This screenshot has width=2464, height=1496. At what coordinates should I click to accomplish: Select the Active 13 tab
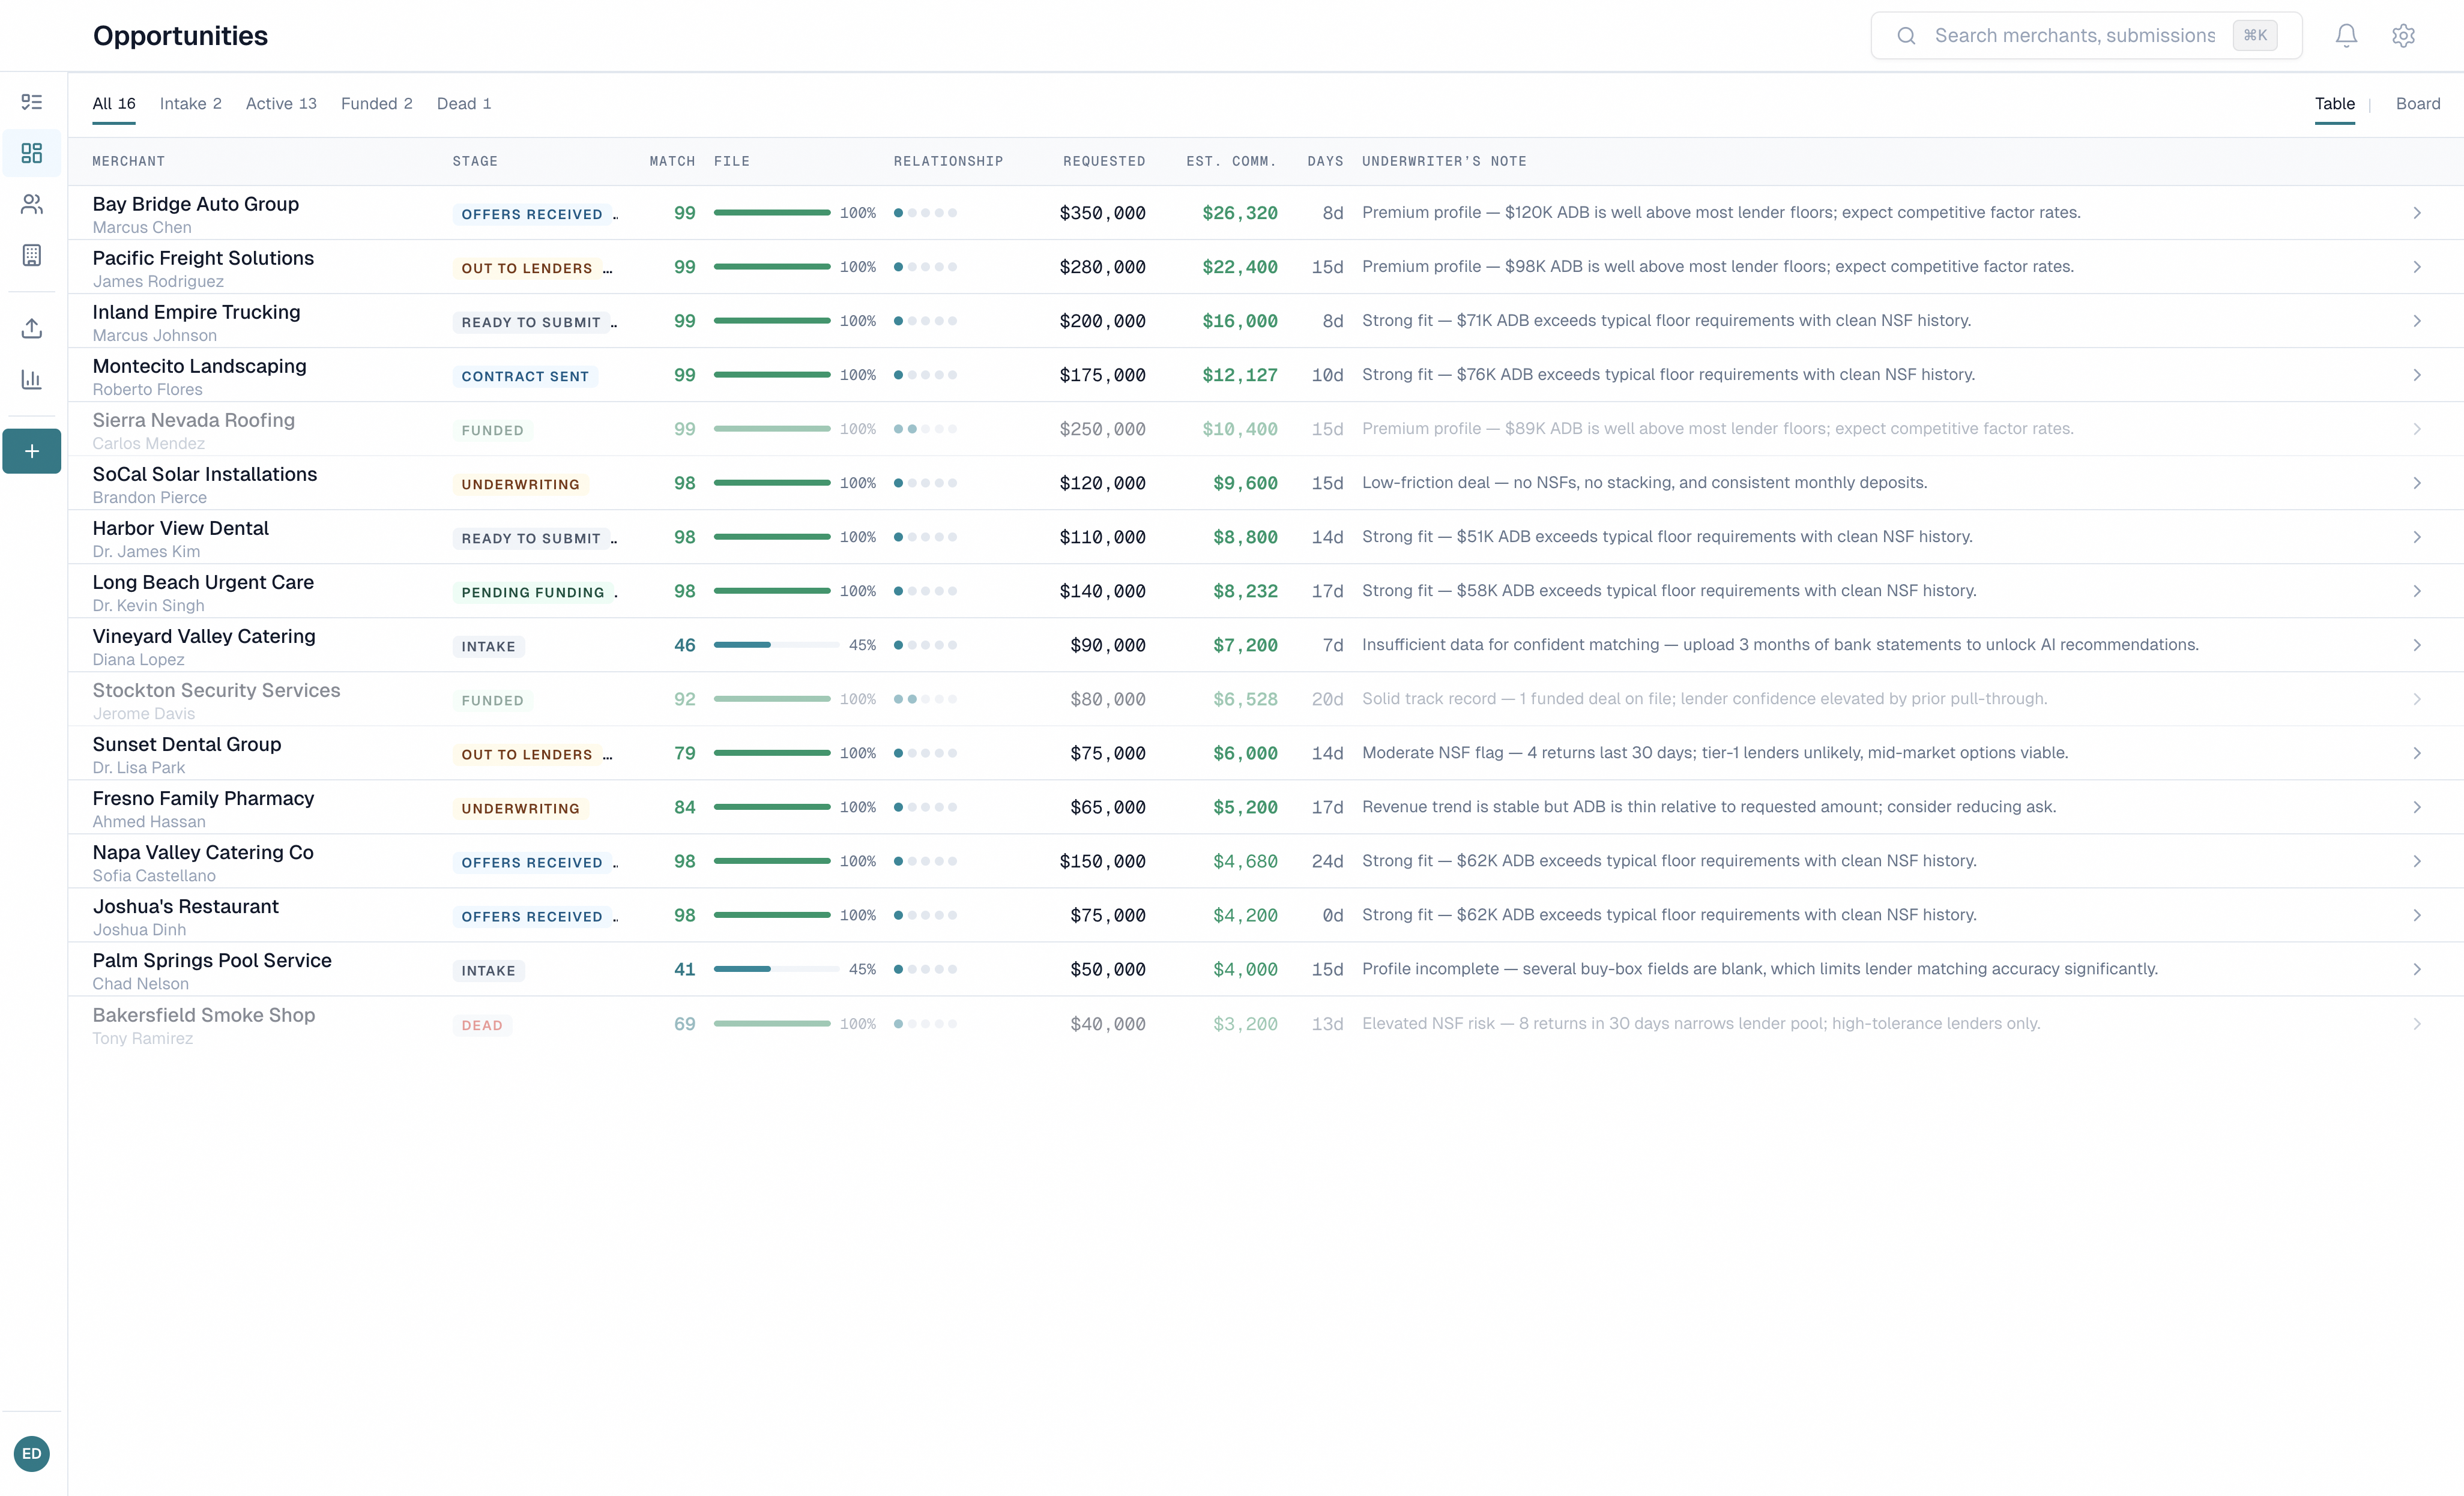point(281,104)
